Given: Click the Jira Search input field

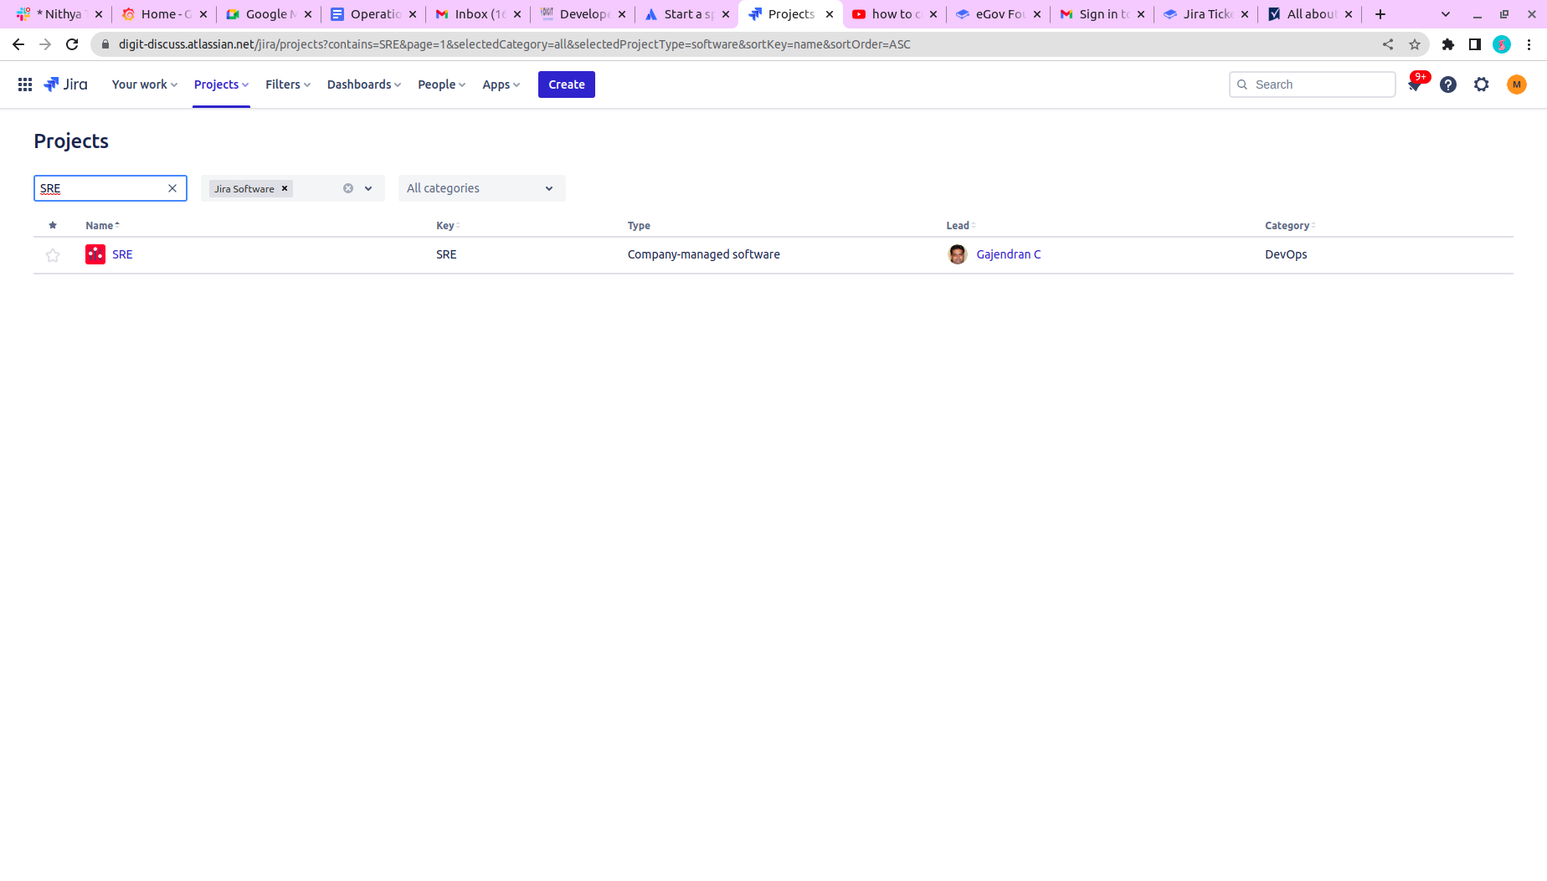Looking at the screenshot, I should pos(1320,85).
